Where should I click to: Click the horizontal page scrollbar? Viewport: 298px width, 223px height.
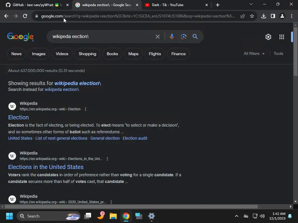pyautogui.click(x=131, y=206)
